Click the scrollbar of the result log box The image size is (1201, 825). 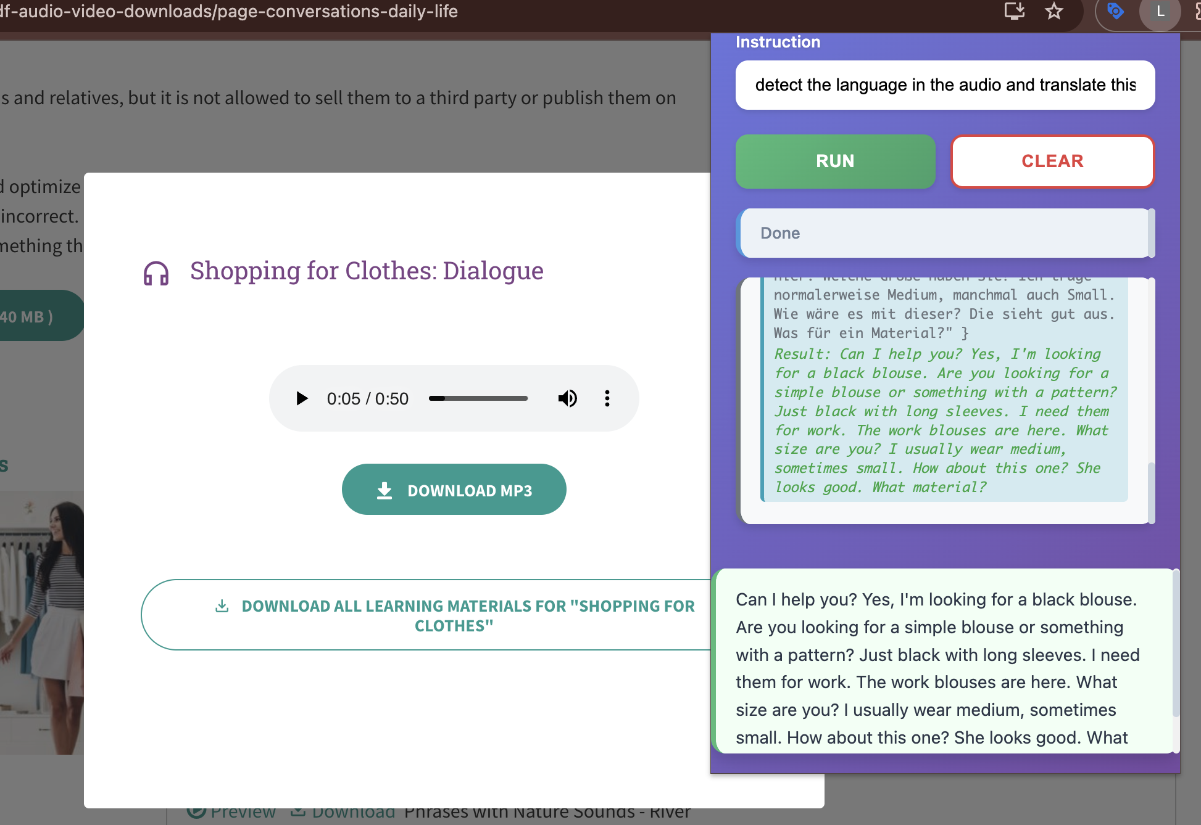tap(1151, 492)
